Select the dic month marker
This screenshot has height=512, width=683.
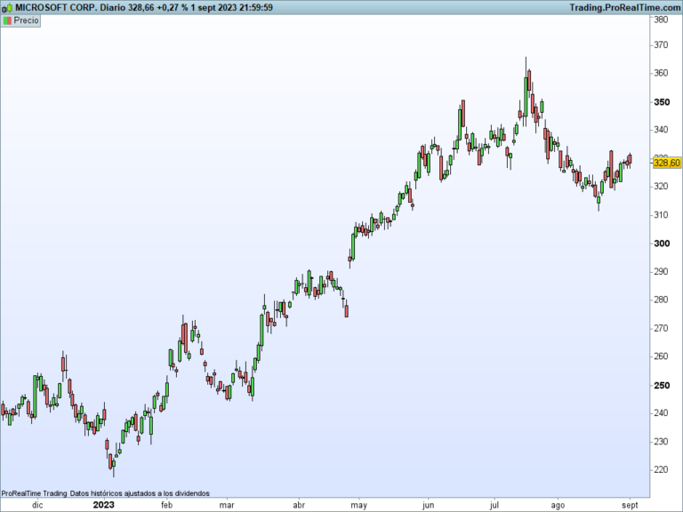pos(38,505)
